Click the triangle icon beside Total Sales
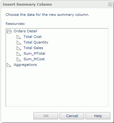114x123 pixels. pyautogui.click(x=19, y=48)
